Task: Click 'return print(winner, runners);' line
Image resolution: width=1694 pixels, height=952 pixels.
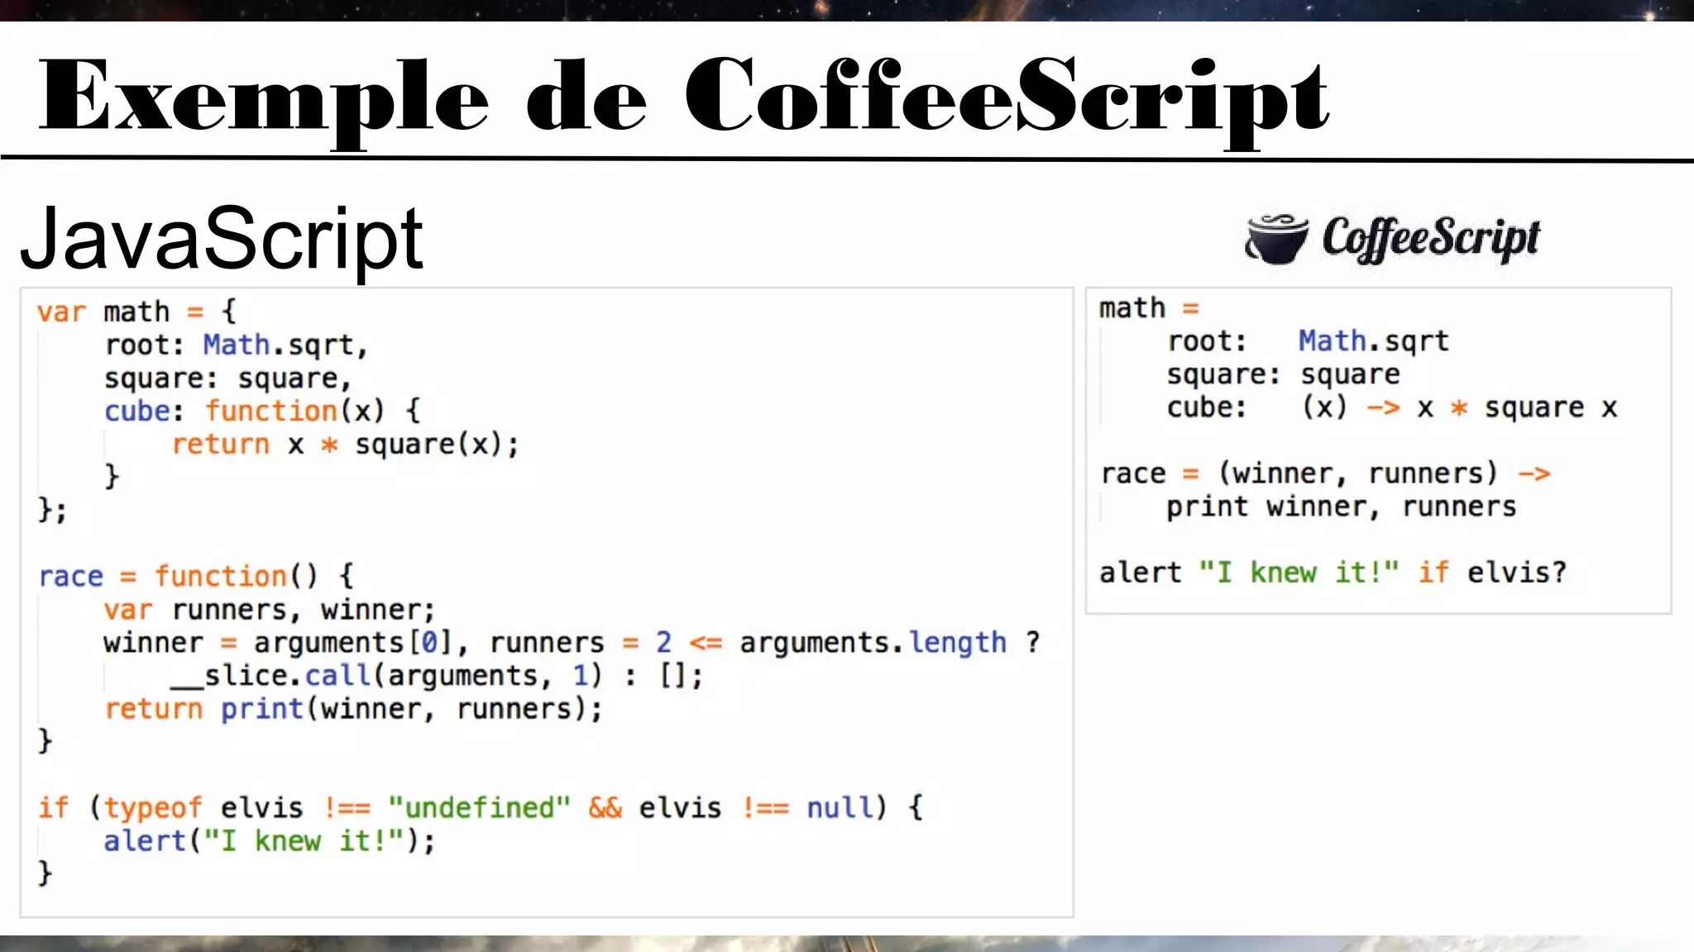Action: [354, 709]
